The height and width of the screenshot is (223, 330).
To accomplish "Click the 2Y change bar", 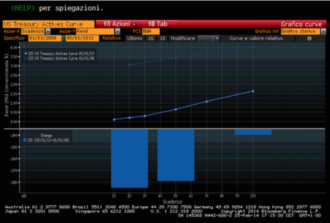I will click(130, 158).
